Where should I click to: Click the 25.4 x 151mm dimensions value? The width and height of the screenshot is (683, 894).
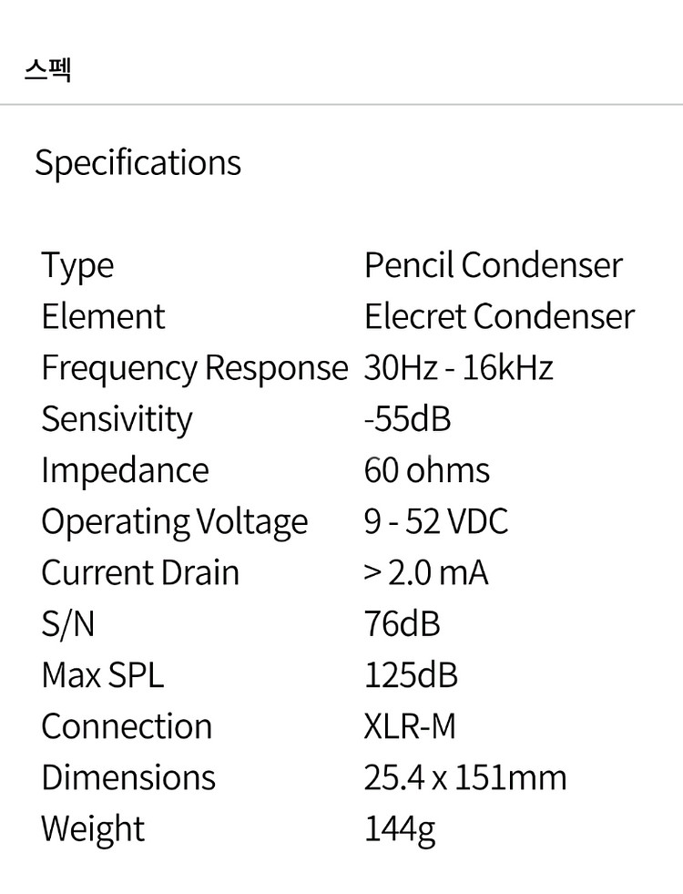[x=465, y=778]
